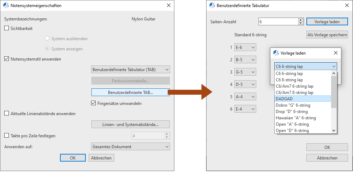Check the Sichtbarkeit checkbox

coord(7,28)
